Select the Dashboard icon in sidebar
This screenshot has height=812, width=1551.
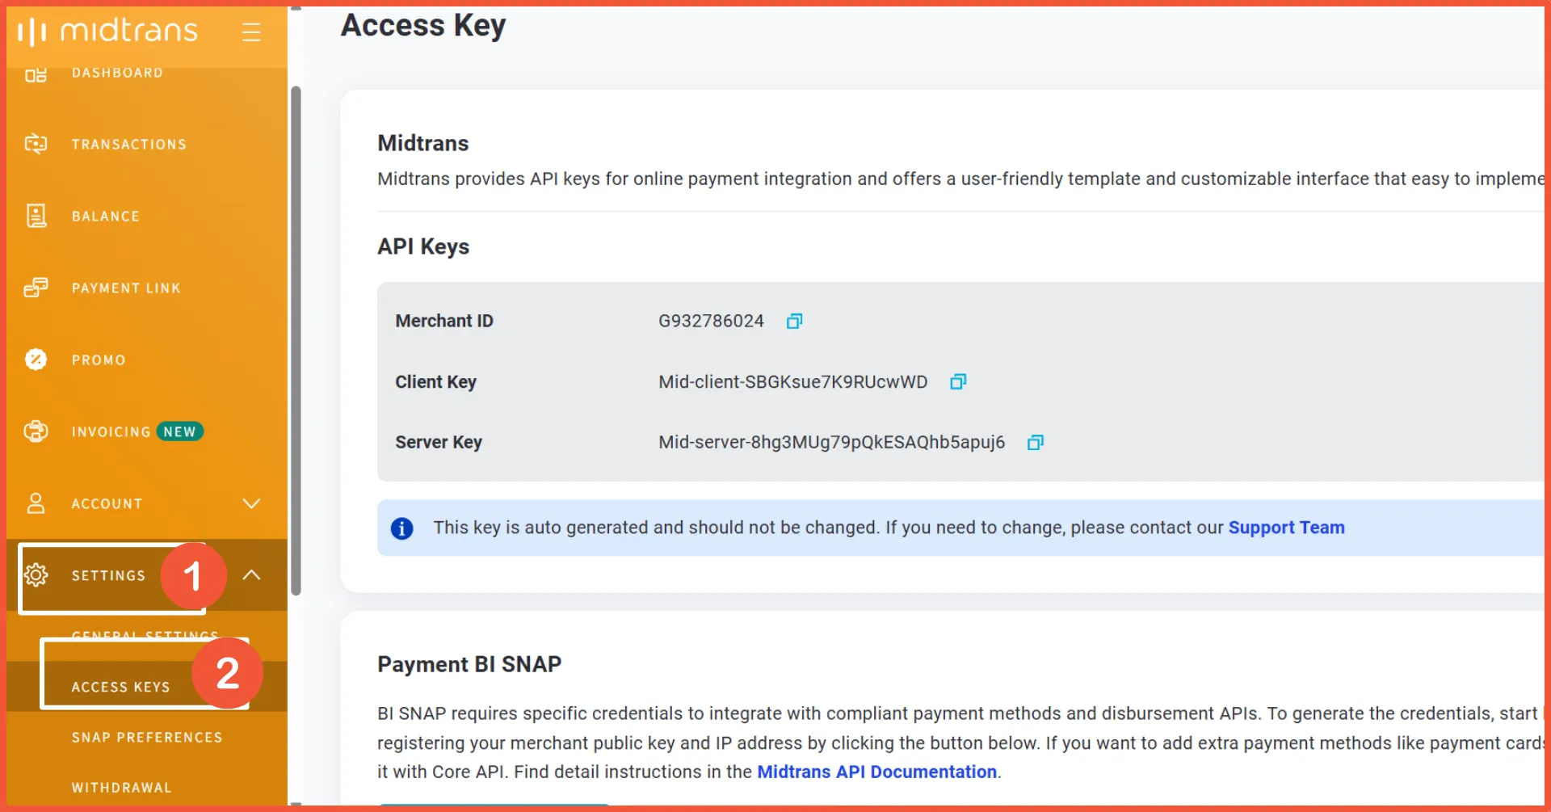coord(36,73)
